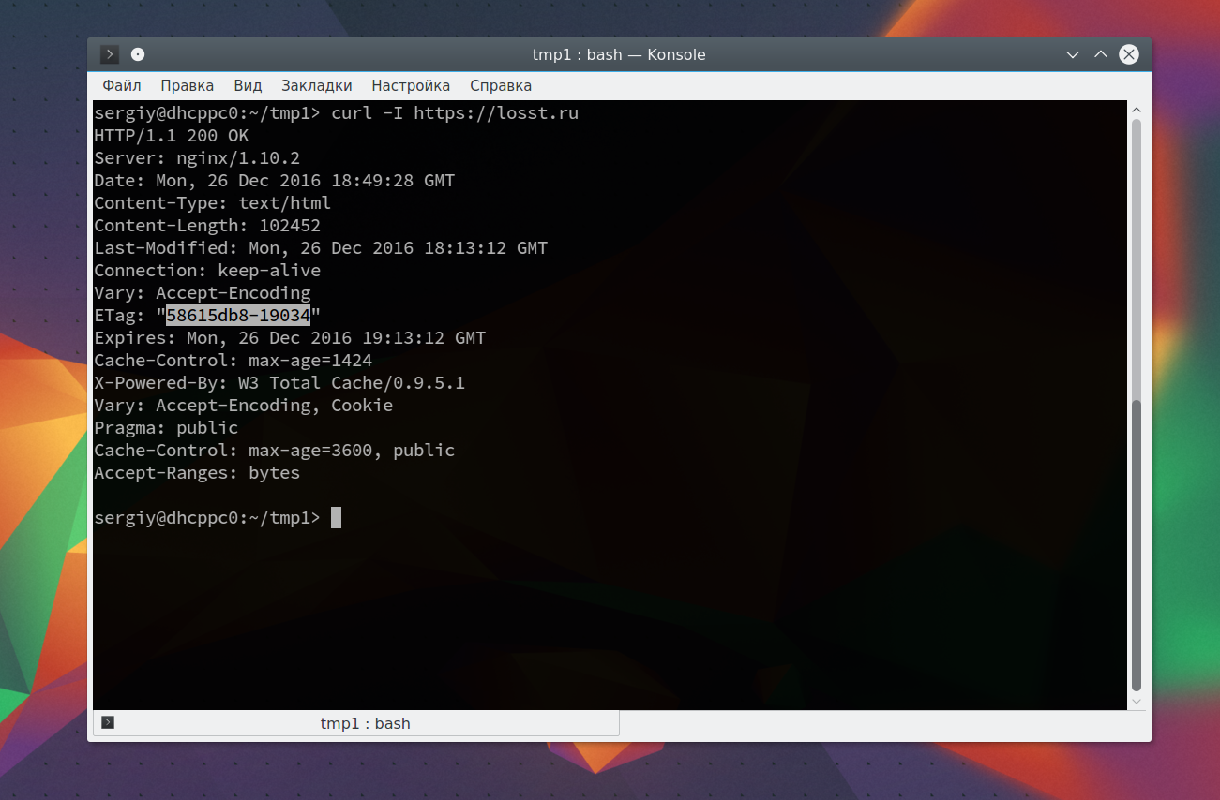Open the Справка menu
The image size is (1220, 800).
tap(501, 85)
